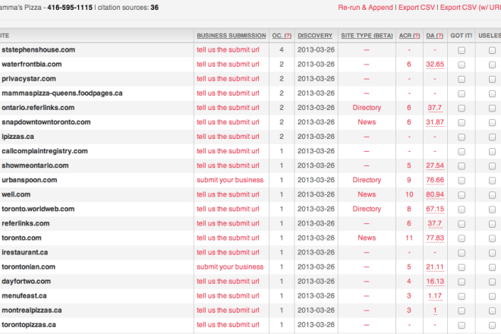Screen dimensions: 501x334
Task: Check Got It for well.com
Action: [x=461, y=195]
